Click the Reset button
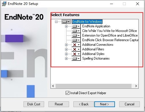Viewport: 145px width, 112px height. coord(59,104)
